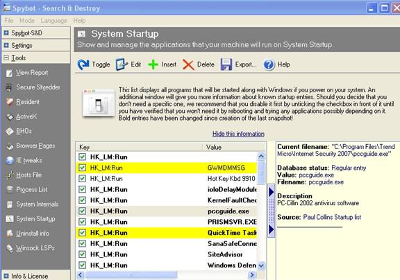400x280 pixels.
Task: Click the horizontal scrollbar thumb
Action: [131, 275]
